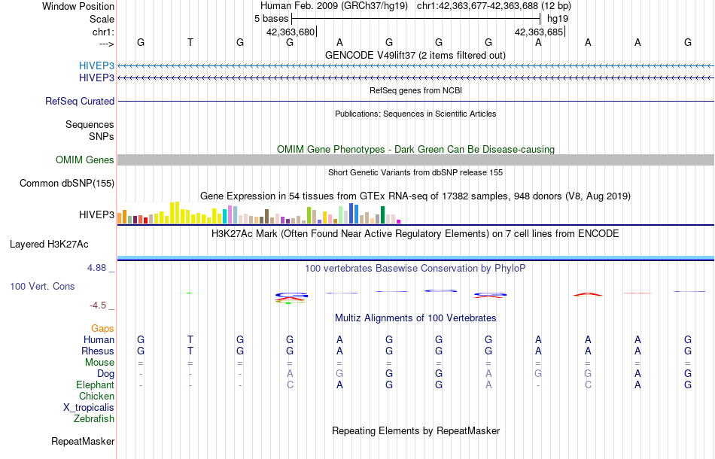Click the light blue HIVEP3 transcript arrow line

coord(416,66)
